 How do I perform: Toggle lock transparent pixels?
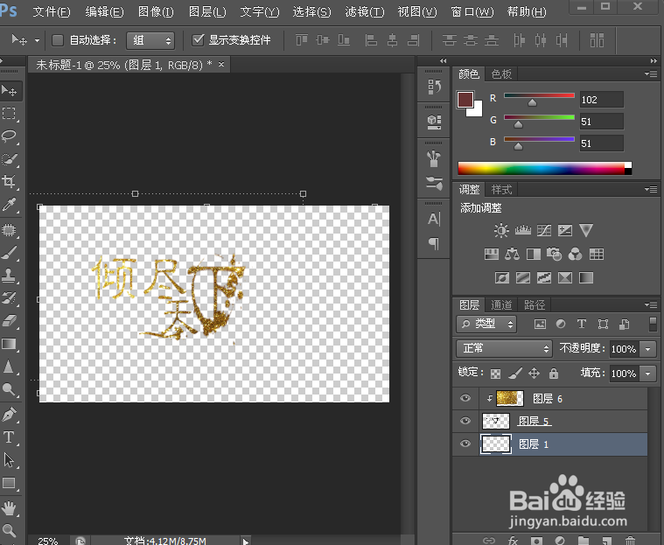coord(495,374)
